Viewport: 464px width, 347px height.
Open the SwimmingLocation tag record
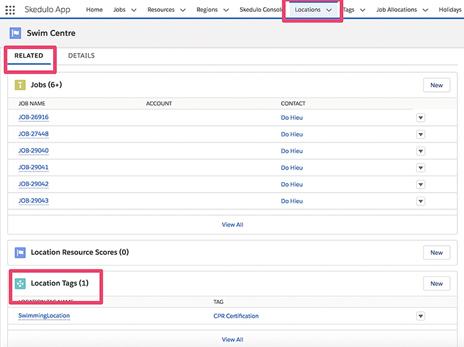[44, 316]
